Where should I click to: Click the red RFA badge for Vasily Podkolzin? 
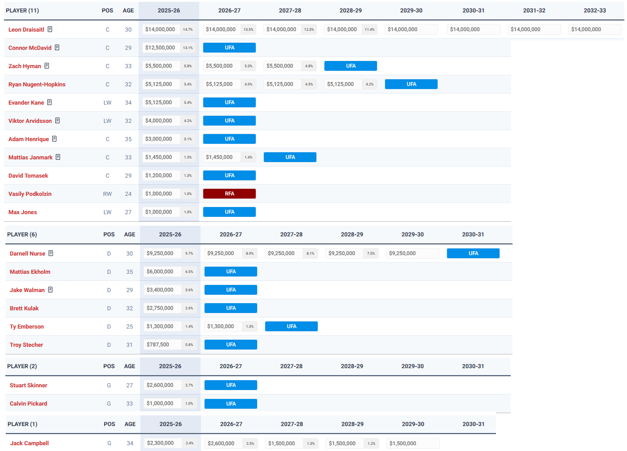(x=229, y=194)
